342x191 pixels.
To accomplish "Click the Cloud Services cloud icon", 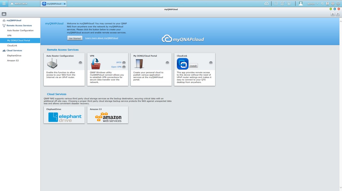I will [4, 50].
